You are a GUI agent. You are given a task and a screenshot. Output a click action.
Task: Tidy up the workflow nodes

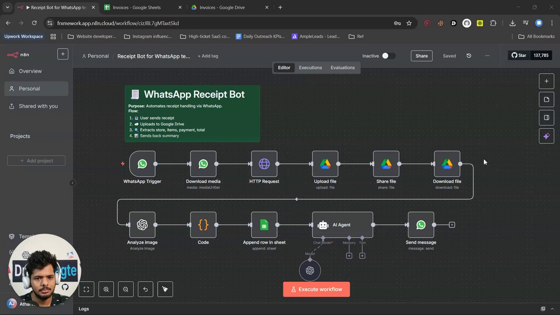pyautogui.click(x=165, y=289)
